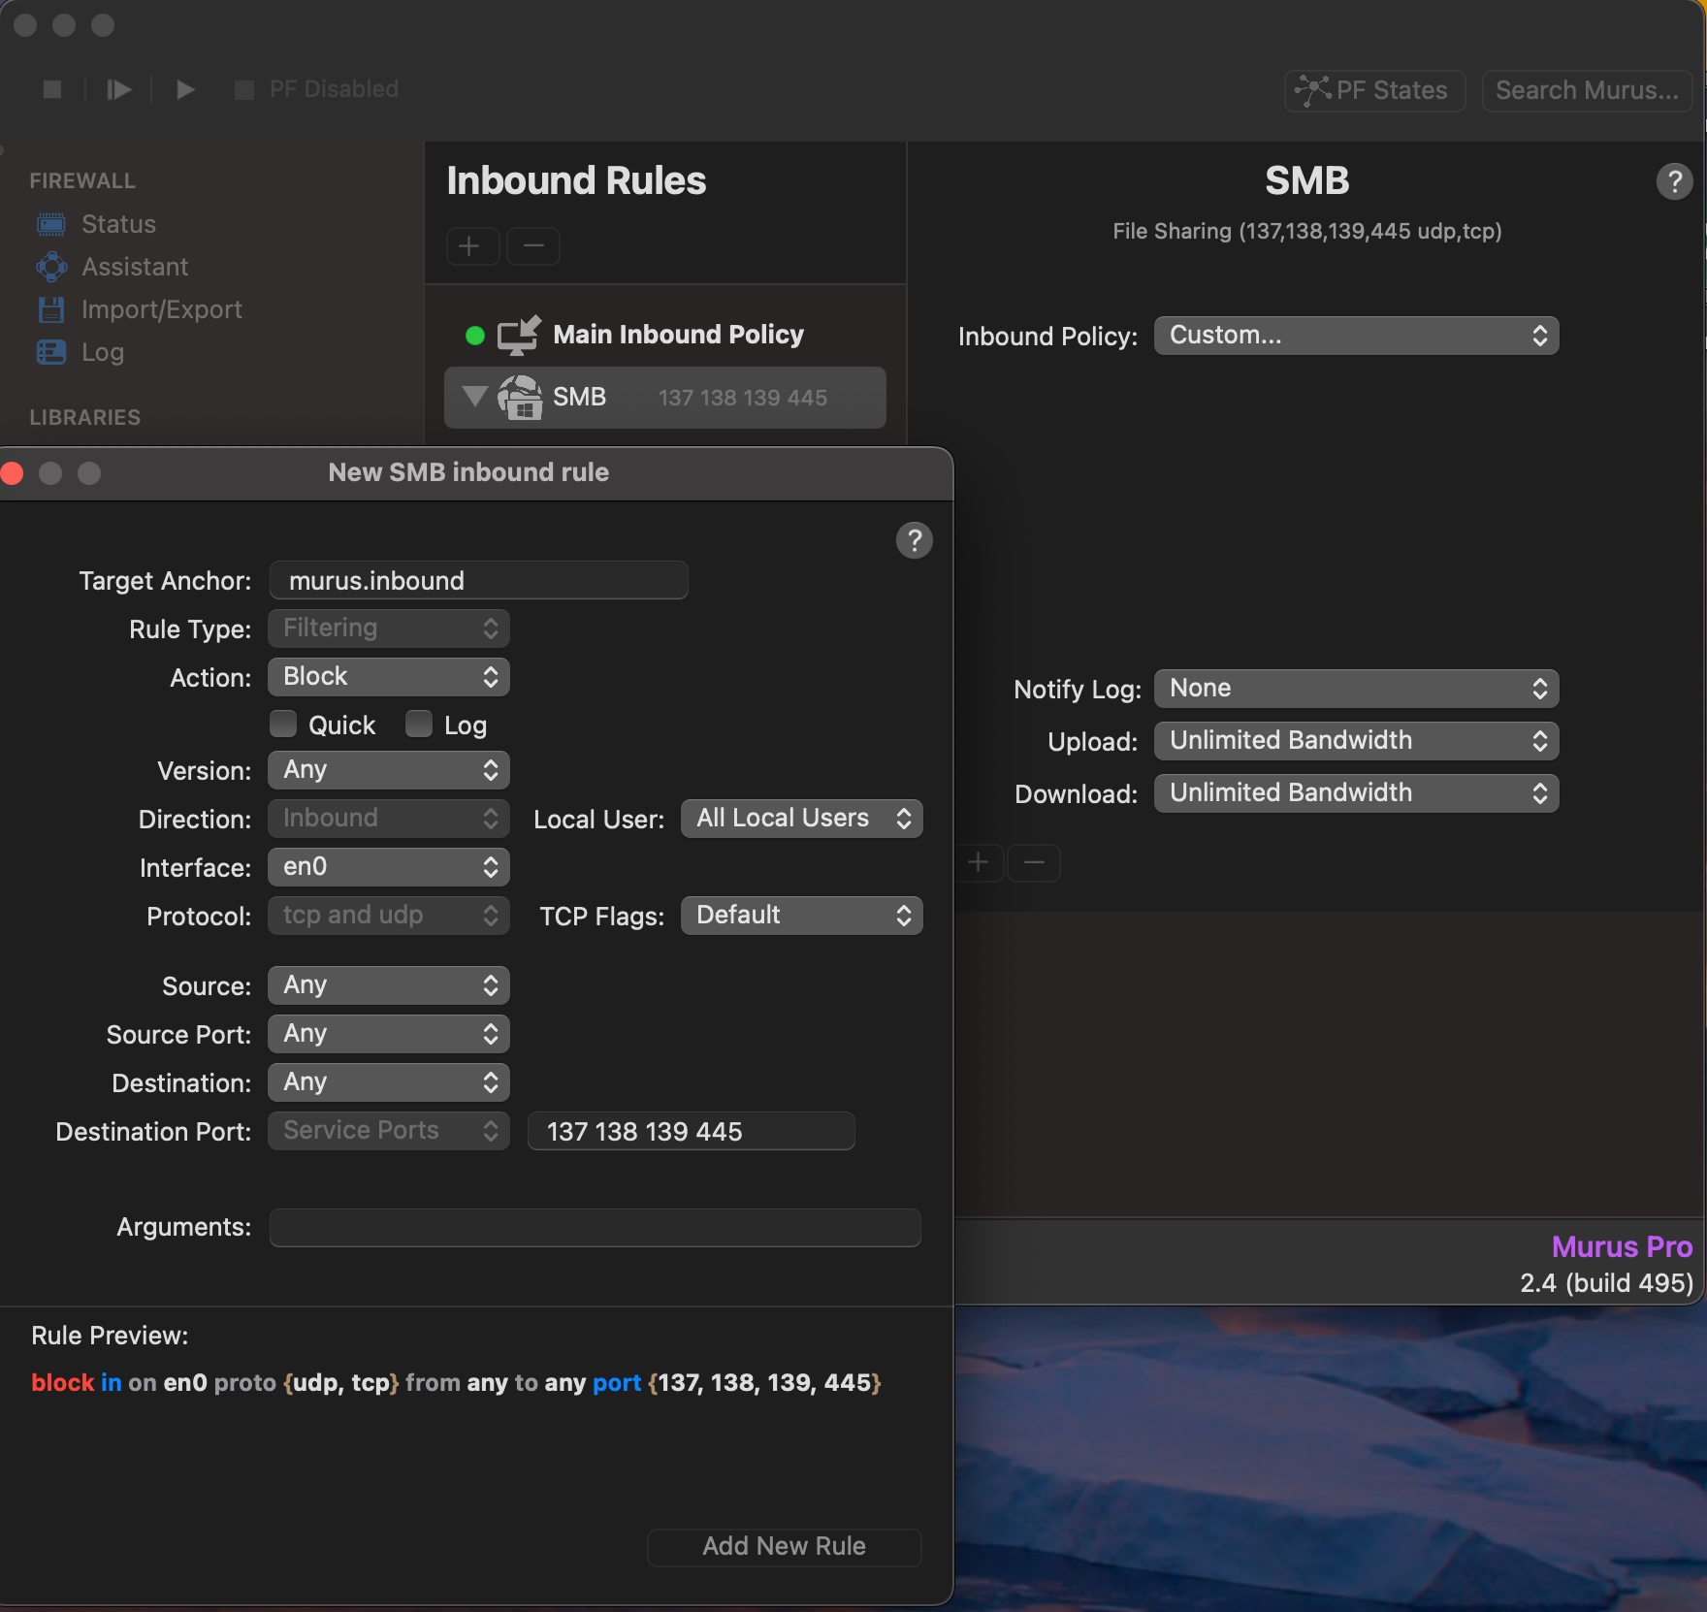Open the TCP Flags dropdown
1707x1612 pixels.
(802, 916)
